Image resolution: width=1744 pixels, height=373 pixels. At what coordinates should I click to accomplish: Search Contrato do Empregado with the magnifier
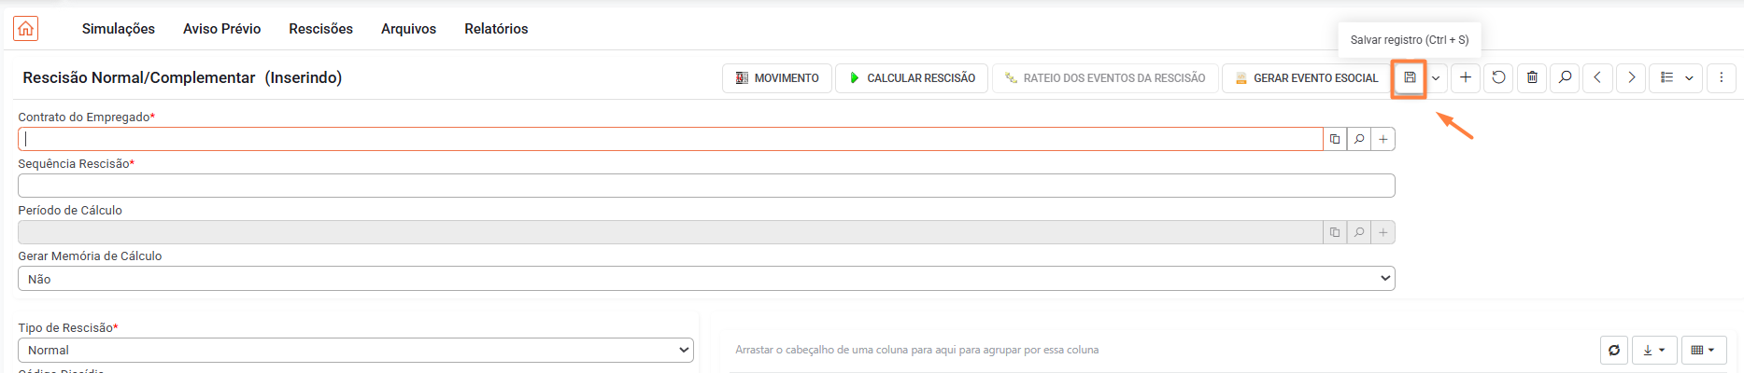coord(1359,139)
